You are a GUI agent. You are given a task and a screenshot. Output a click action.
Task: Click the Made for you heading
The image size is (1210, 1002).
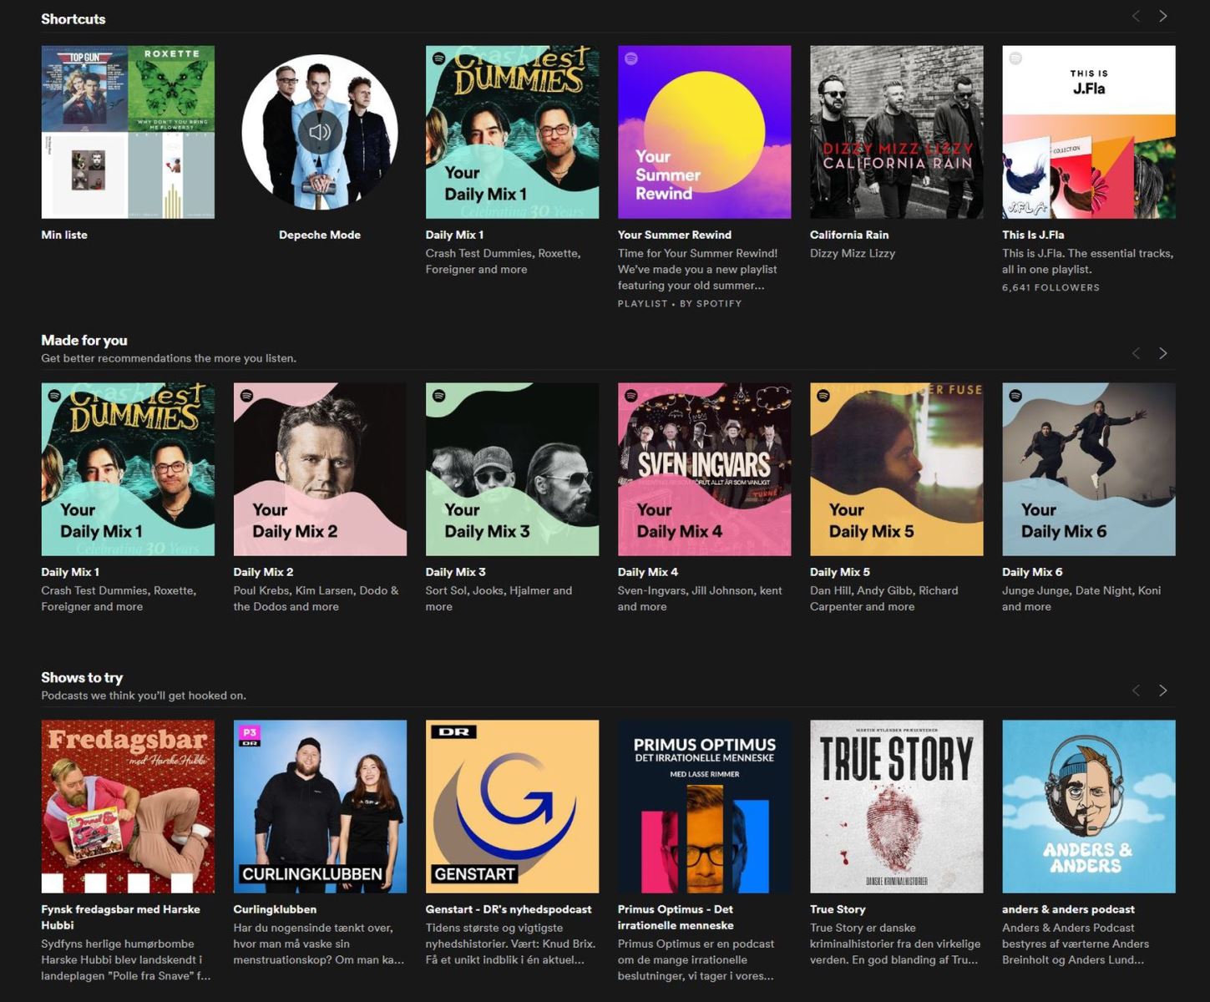[84, 340]
